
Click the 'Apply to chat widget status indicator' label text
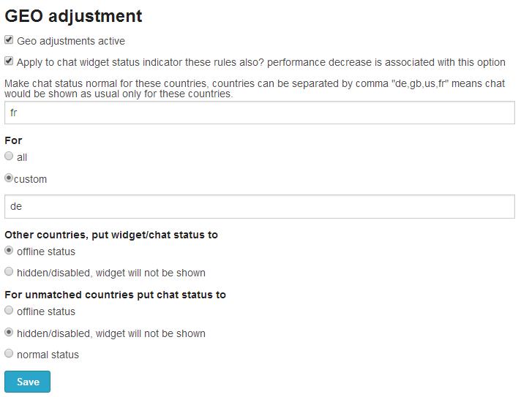click(260, 62)
